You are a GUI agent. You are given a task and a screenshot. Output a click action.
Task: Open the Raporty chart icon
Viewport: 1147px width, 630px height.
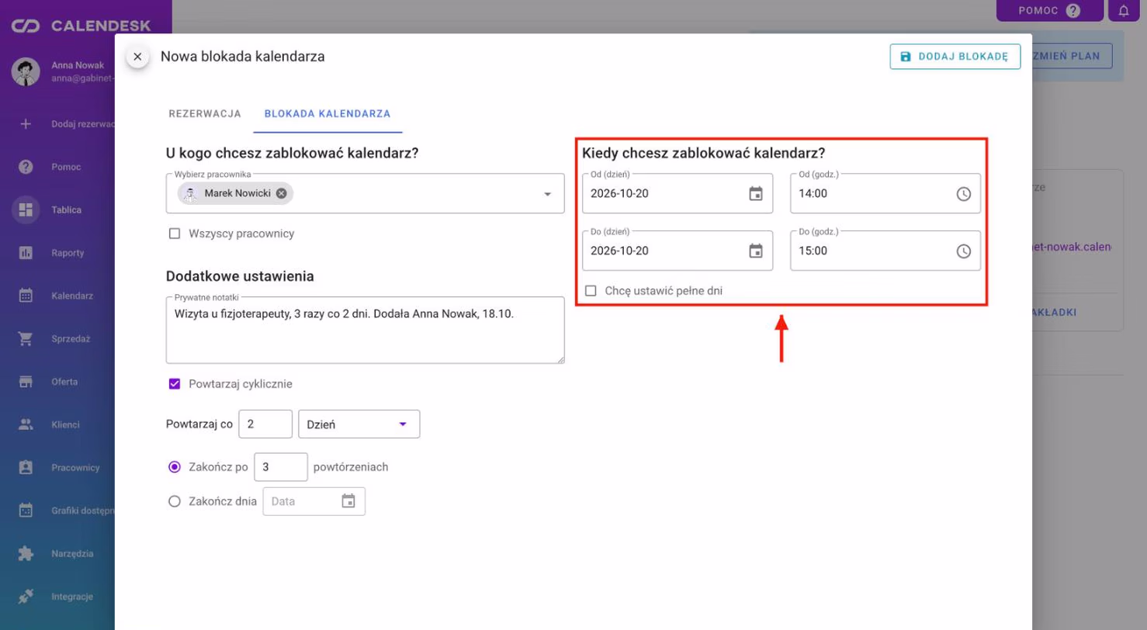[26, 253]
